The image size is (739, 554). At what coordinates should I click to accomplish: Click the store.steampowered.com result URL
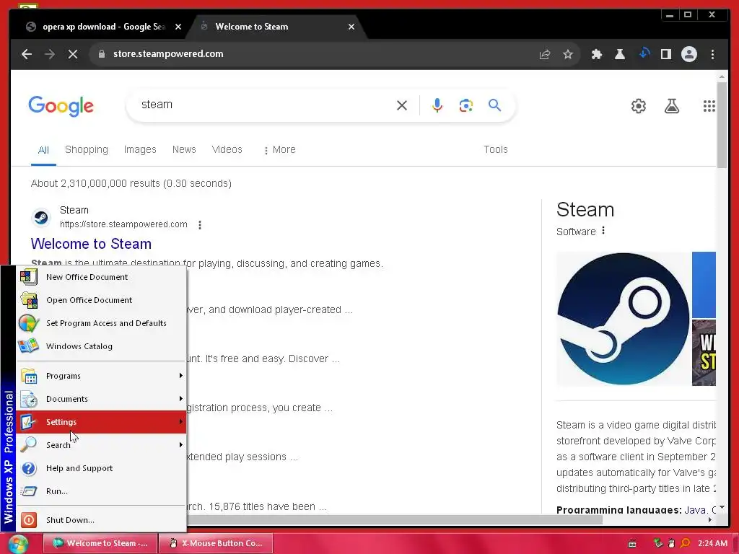coord(123,224)
